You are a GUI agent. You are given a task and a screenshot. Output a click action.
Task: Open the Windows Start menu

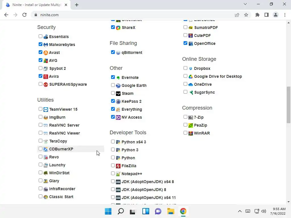point(108,211)
